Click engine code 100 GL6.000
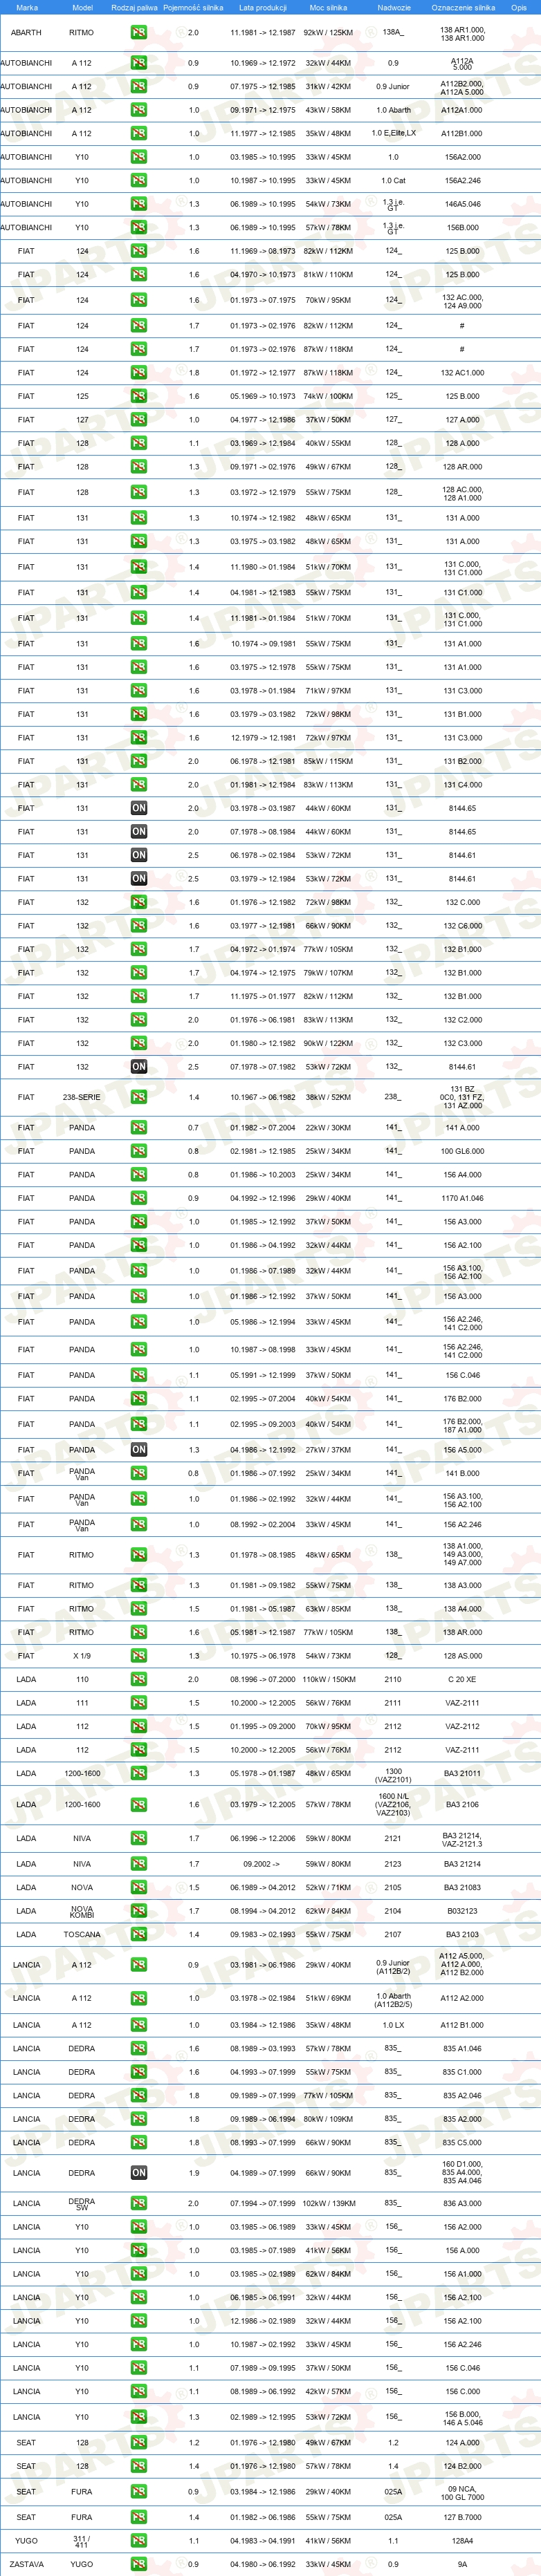The width and height of the screenshot is (541, 2576). coord(462,1151)
